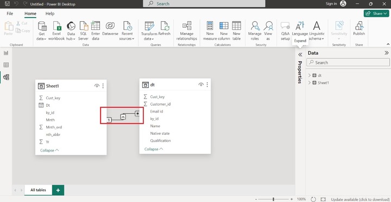Select Dt field in Sheet1
The image size is (391, 202).
click(x=48, y=105)
